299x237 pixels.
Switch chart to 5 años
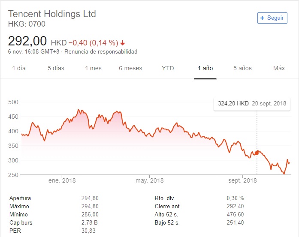242,68
